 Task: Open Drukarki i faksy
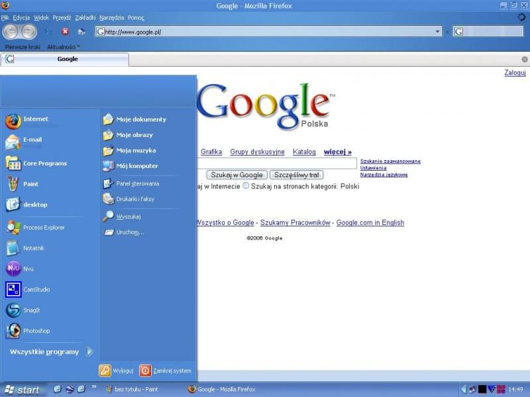129,199
